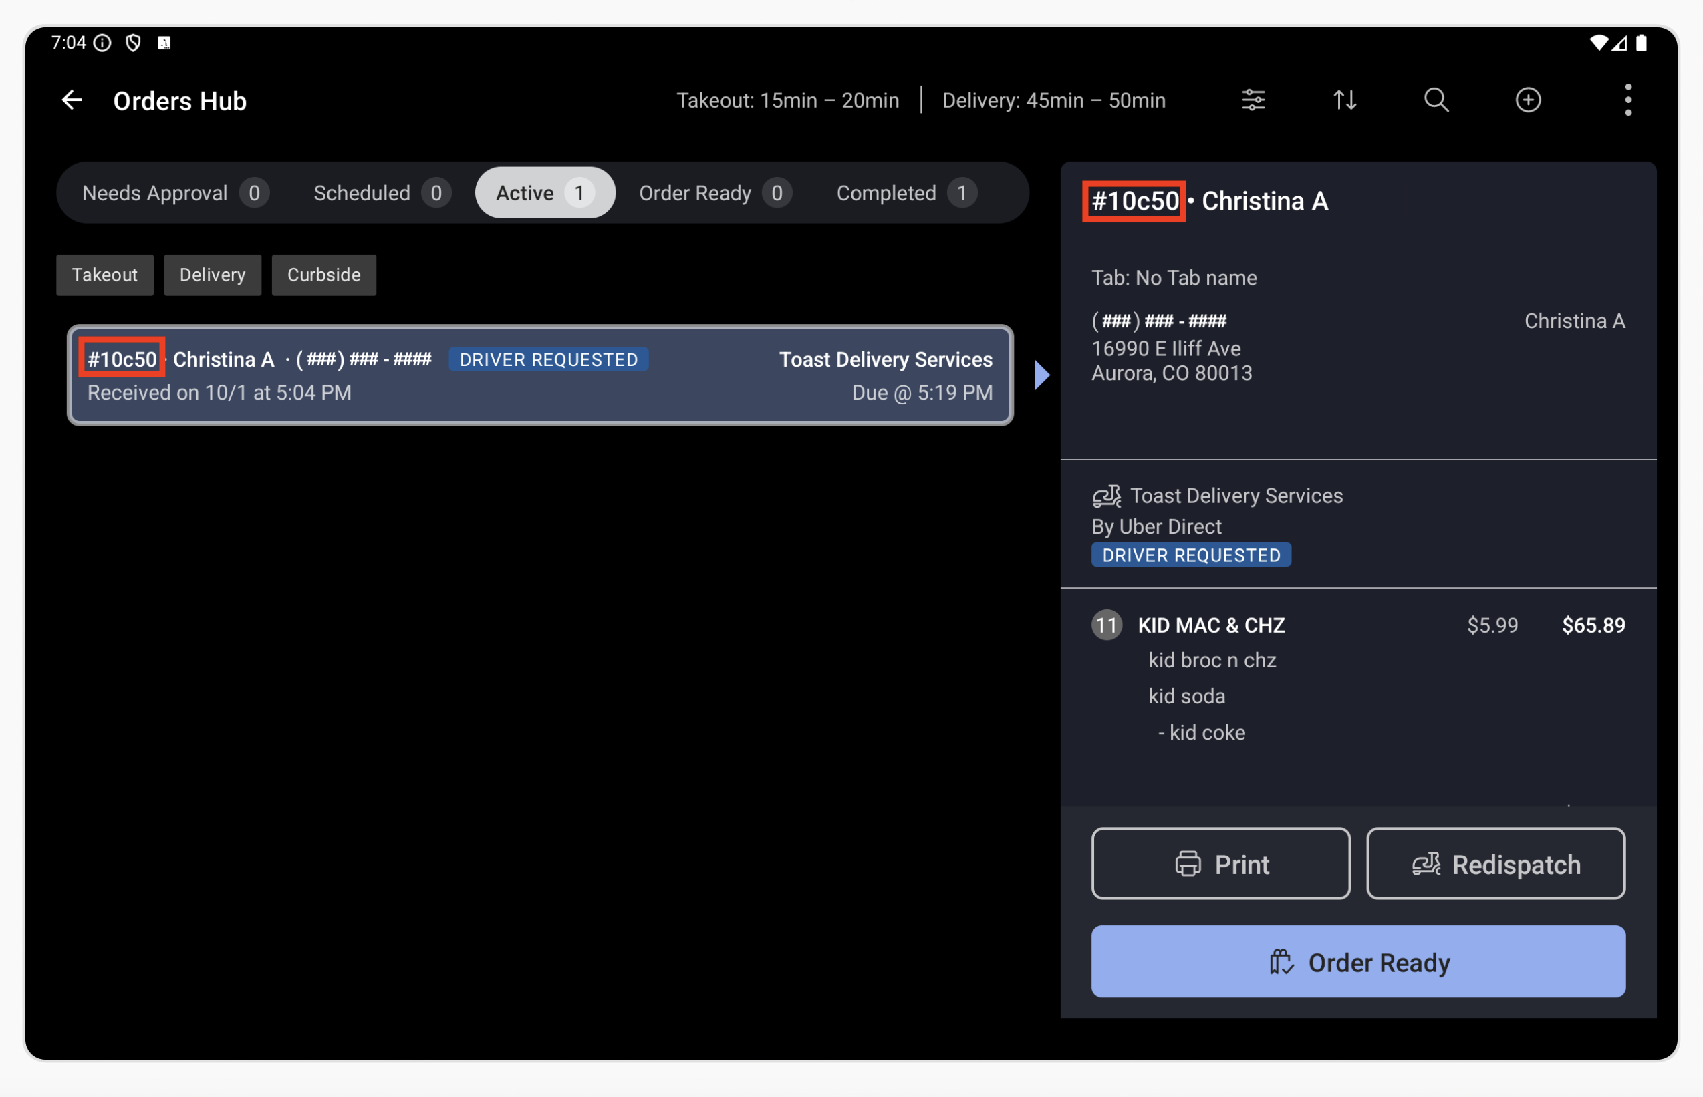Toggle the Curbside filter chip
The image size is (1703, 1097).
(324, 275)
